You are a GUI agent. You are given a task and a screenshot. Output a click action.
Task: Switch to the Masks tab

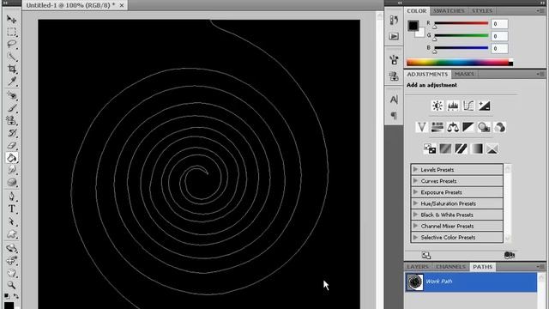click(x=464, y=75)
